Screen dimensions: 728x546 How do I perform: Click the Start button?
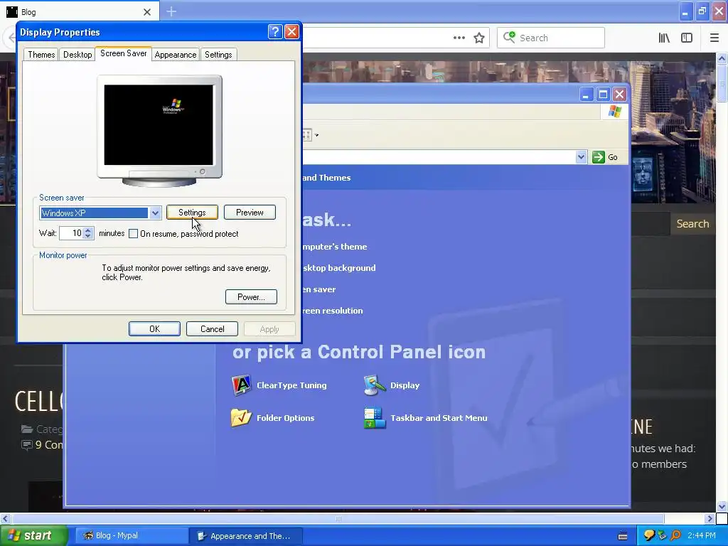33,535
